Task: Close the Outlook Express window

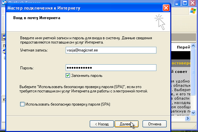Action: (x=192, y=3)
